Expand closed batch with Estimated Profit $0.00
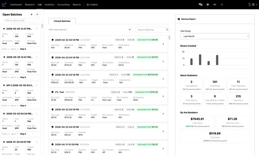Viewport: 259px width, 155px height. 163,44
